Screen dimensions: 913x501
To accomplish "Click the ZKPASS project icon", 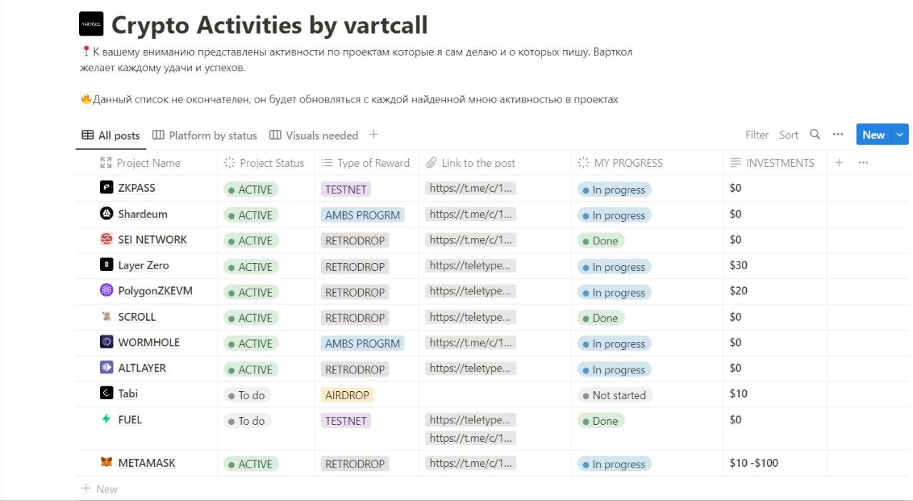I will tap(106, 188).
